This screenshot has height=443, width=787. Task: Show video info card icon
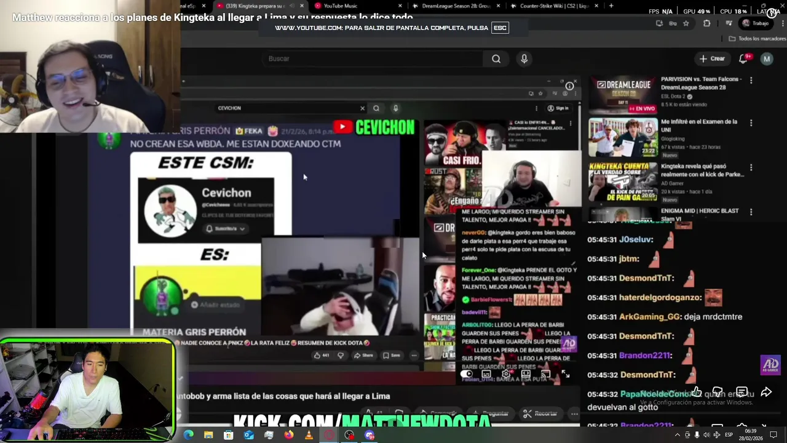tap(569, 86)
